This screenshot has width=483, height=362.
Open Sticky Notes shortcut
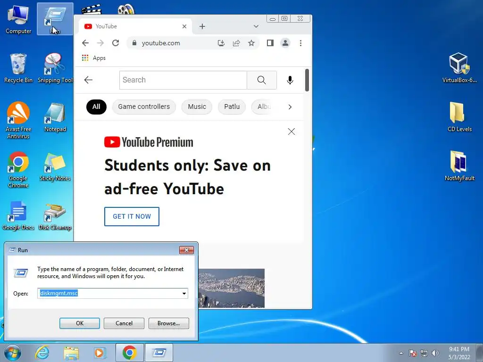click(x=55, y=166)
